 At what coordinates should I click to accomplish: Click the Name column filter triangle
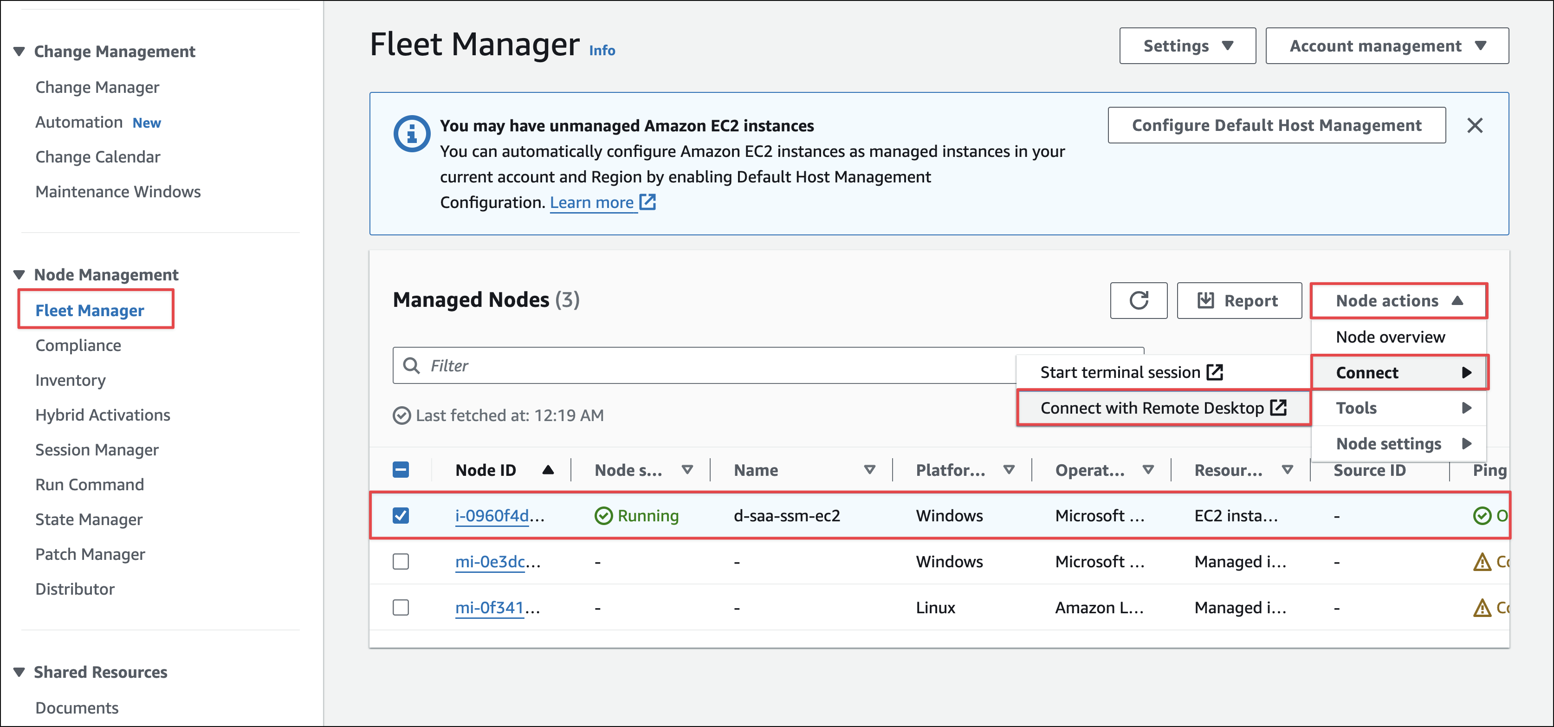pos(869,470)
